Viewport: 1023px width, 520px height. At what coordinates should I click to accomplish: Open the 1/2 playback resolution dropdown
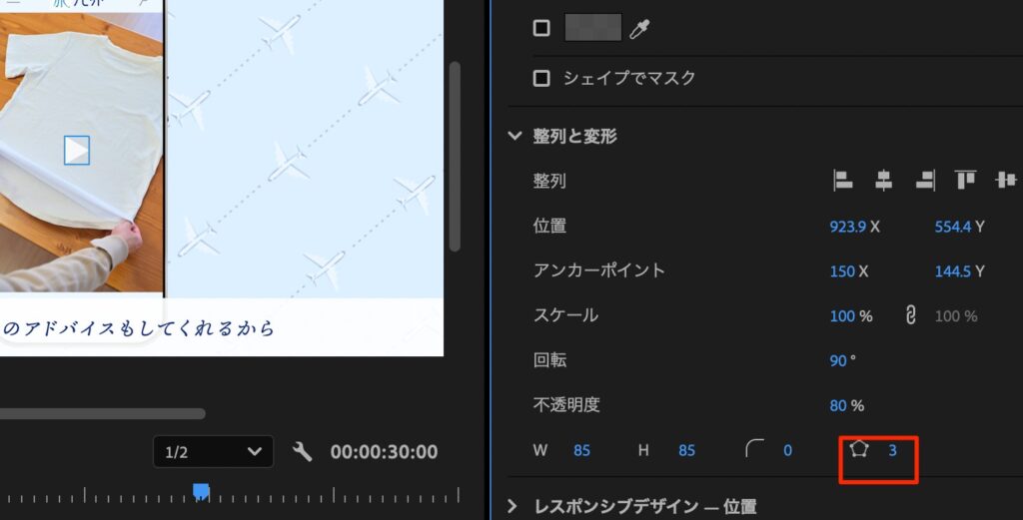pos(213,452)
